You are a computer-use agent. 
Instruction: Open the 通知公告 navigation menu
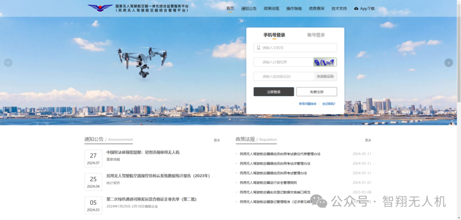tap(249, 9)
